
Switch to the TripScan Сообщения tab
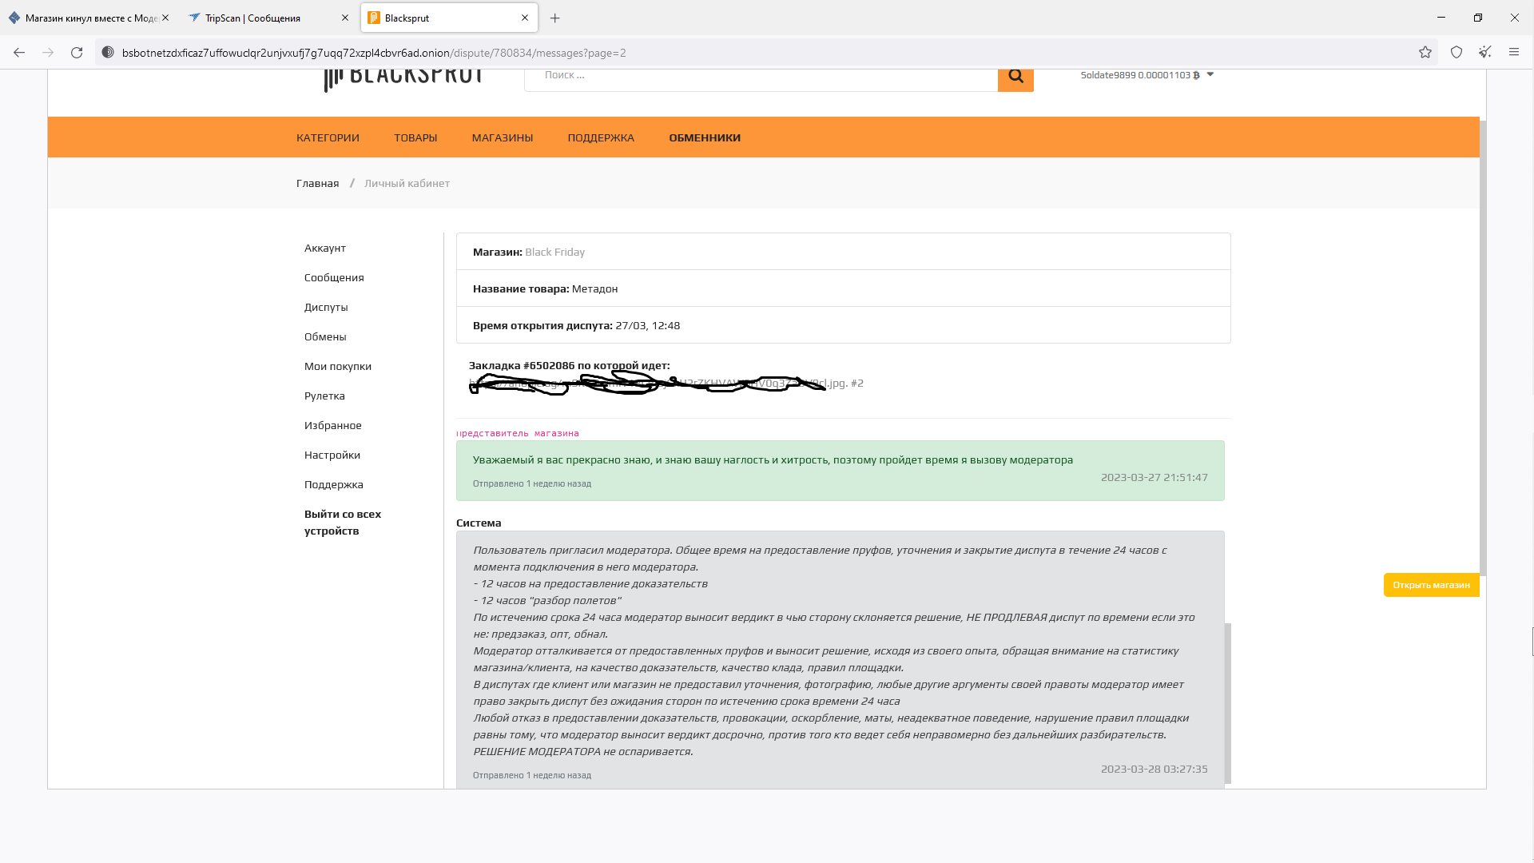coord(269,18)
